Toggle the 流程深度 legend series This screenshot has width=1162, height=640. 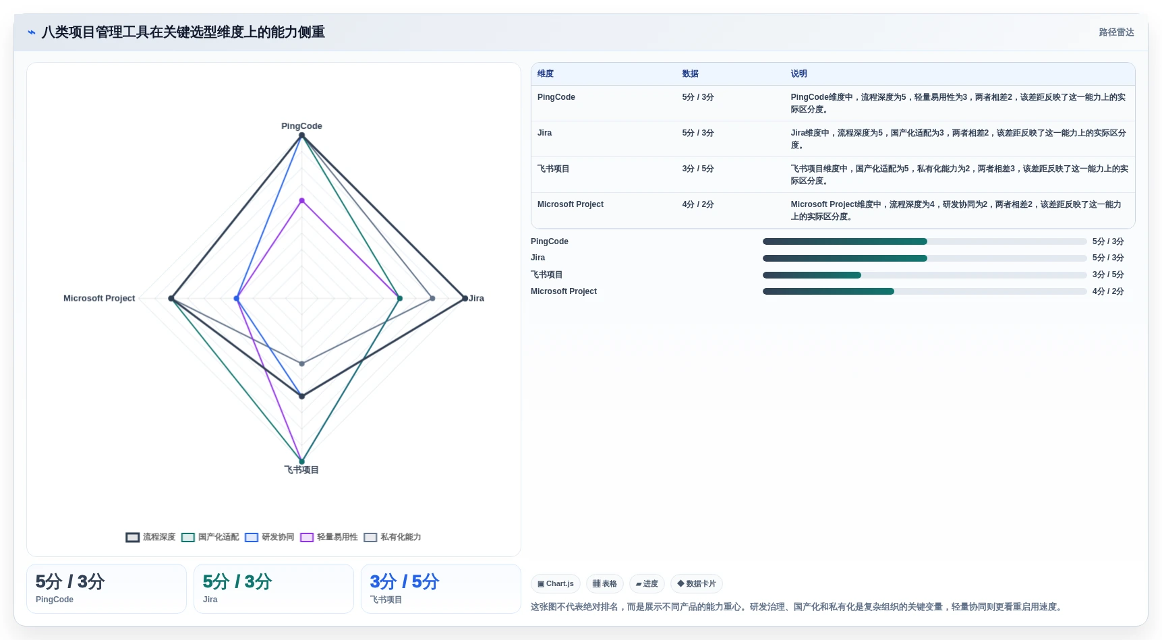(150, 537)
